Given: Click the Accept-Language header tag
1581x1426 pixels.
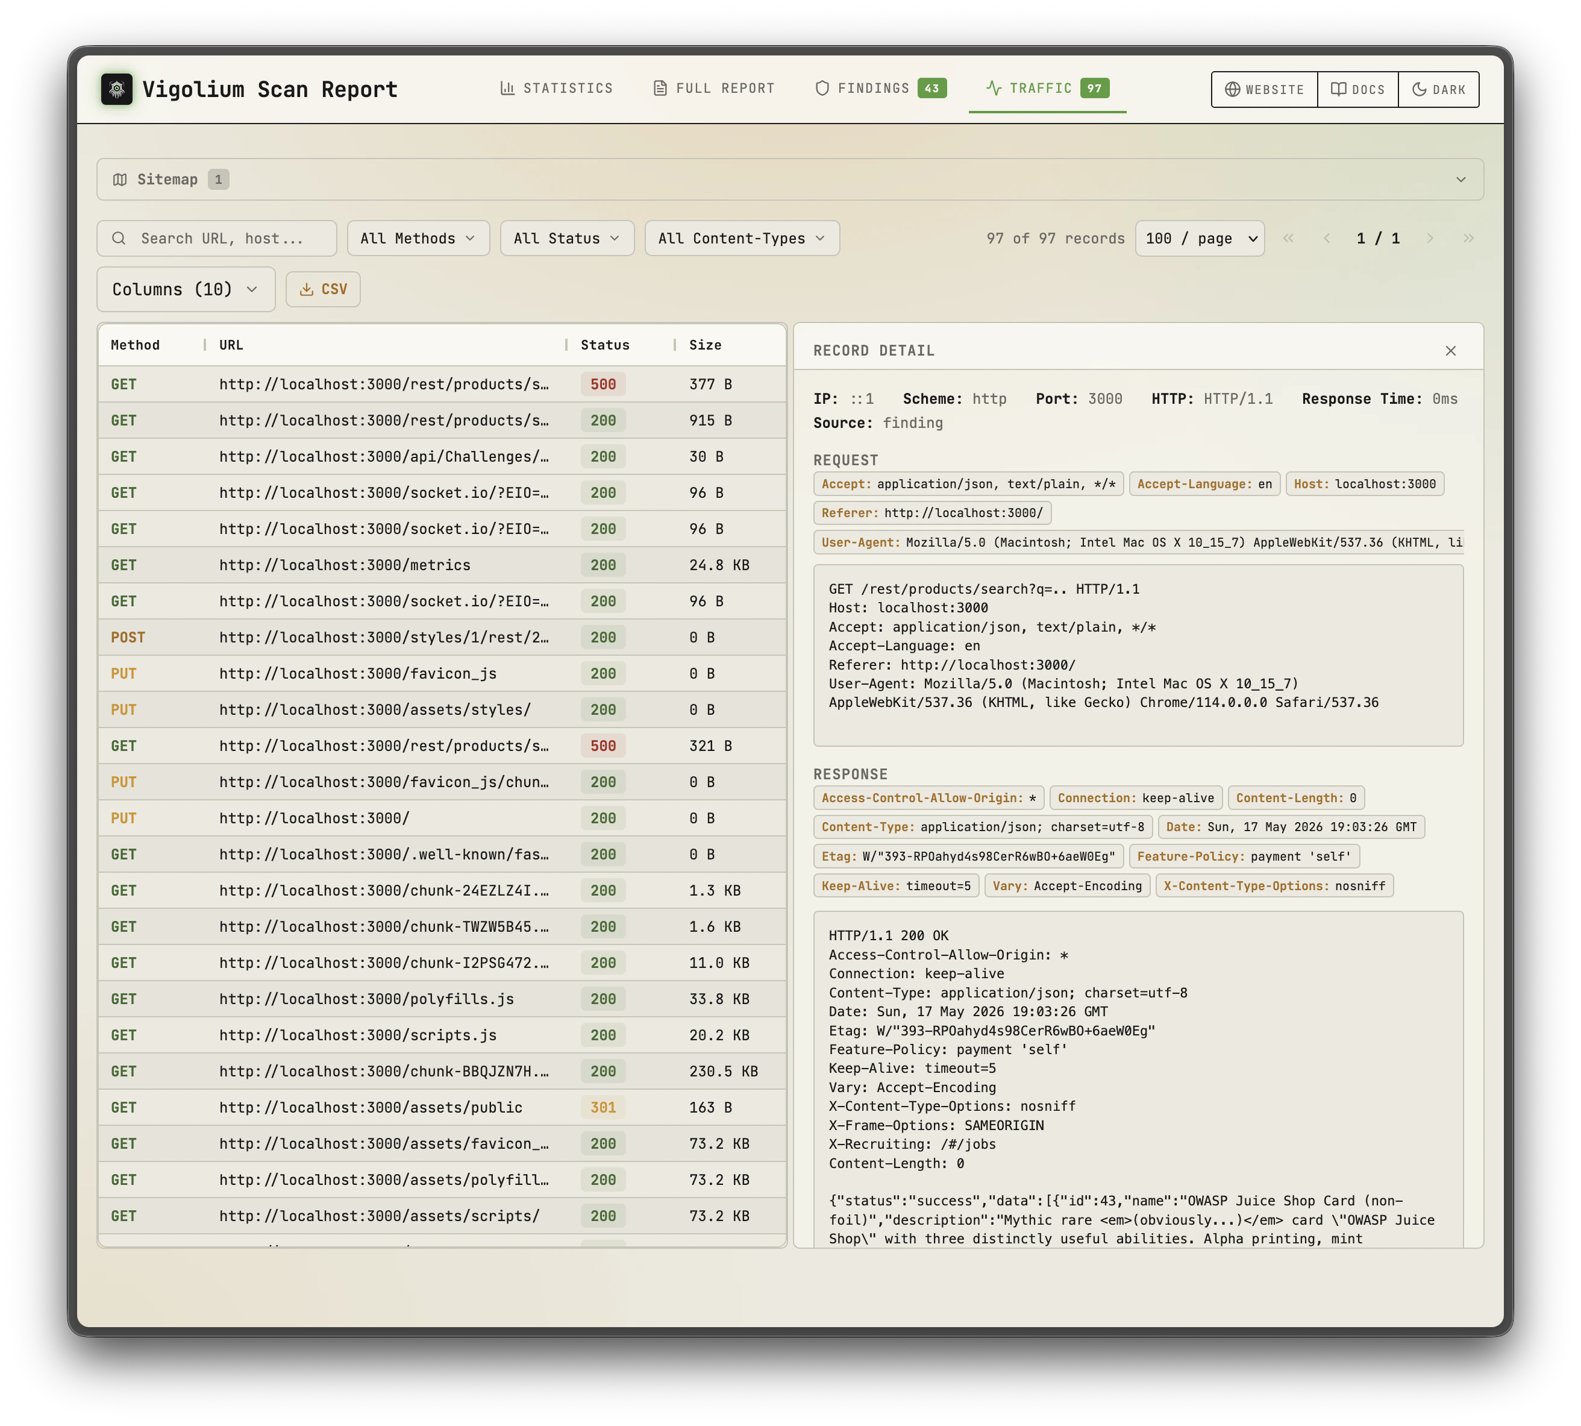Looking at the screenshot, I should coord(1204,483).
